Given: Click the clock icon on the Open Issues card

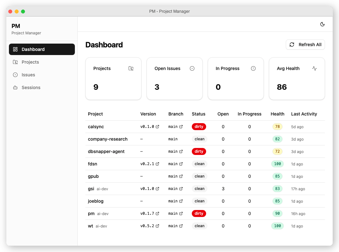Looking at the screenshot, I should pos(192,68).
